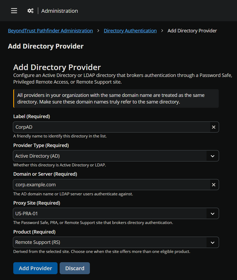
Task: Click the 'Add Directory Provider' breadcrumb text
Action: point(192,31)
